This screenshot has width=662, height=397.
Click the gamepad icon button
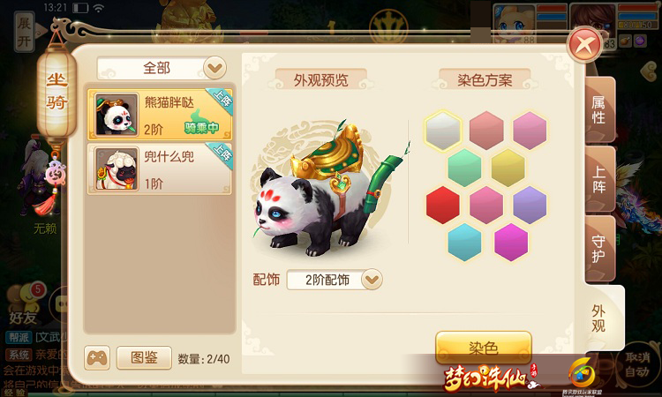click(x=97, y=358)
